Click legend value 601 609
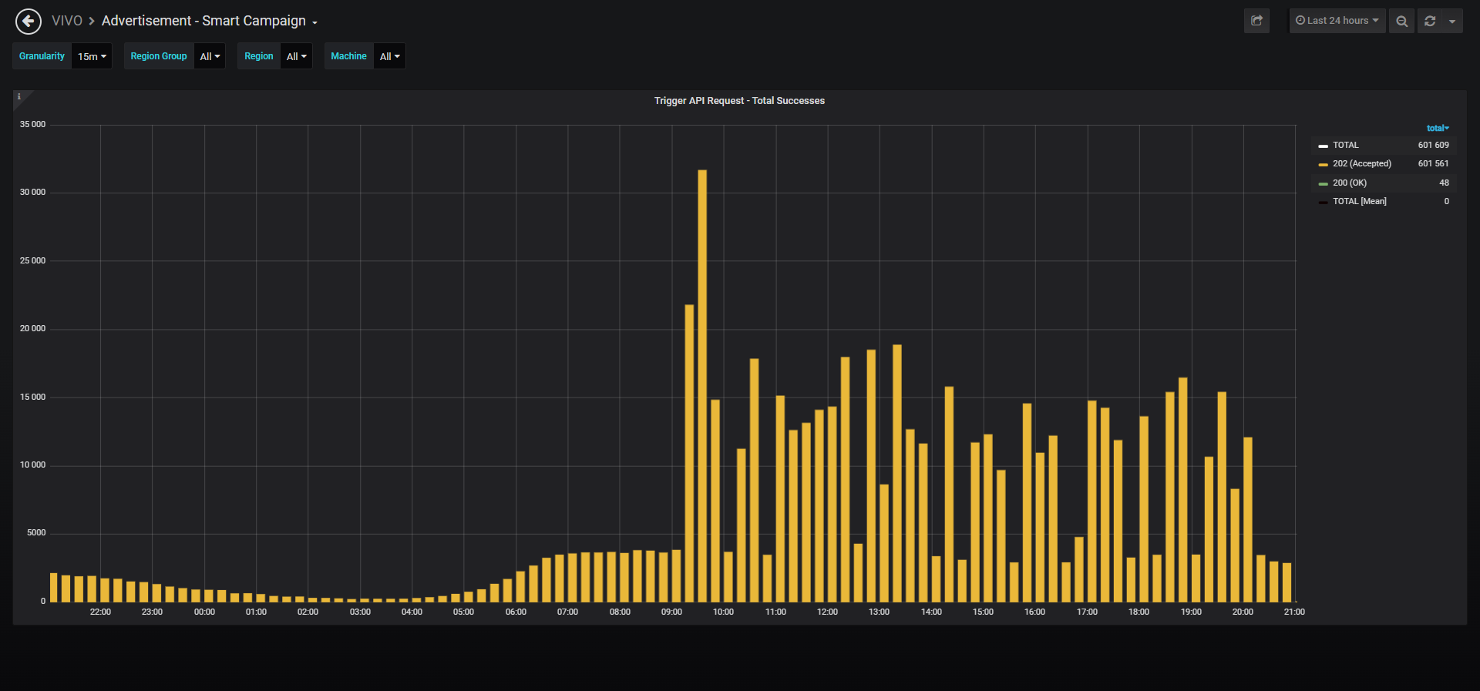The image size is (1480, 691). pyautogui.click(x=1433, y=145)
